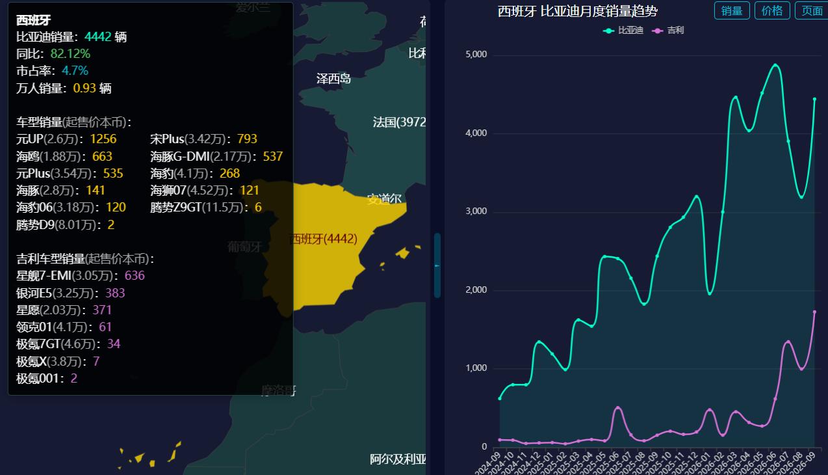This screenshot has width=828, height=475.
Task: Click the 腾势Z9GT(11.5万) 6 entry
Action: pos(206,207)
